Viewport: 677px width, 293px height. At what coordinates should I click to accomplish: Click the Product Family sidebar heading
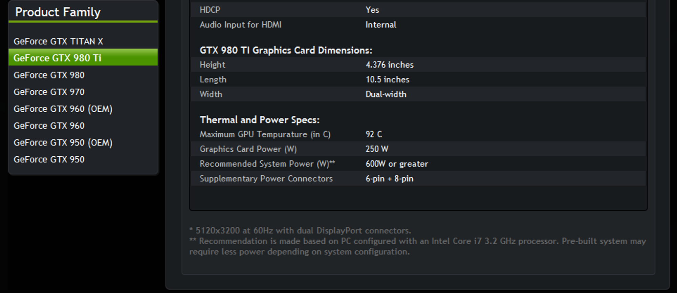coord(58,13)
